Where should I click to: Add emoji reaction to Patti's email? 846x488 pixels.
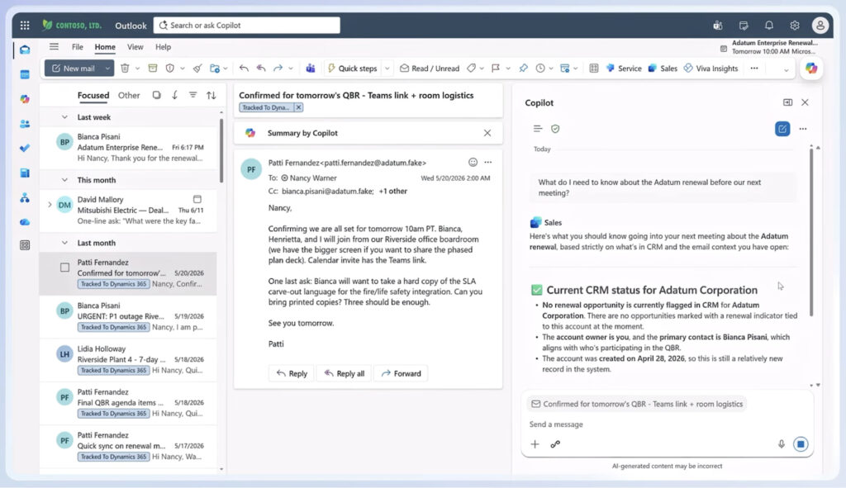[x=473, y=163]
